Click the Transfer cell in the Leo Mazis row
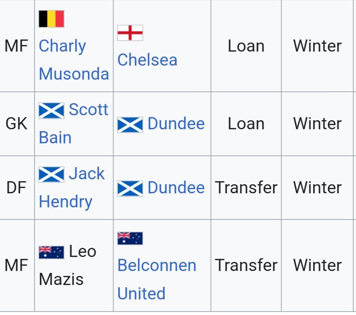Viewport: 356px width, 315px height. point(246,265)
